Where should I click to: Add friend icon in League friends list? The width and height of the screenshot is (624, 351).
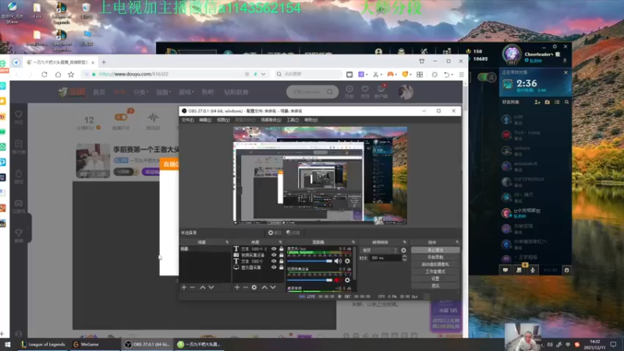click(537, 102)
